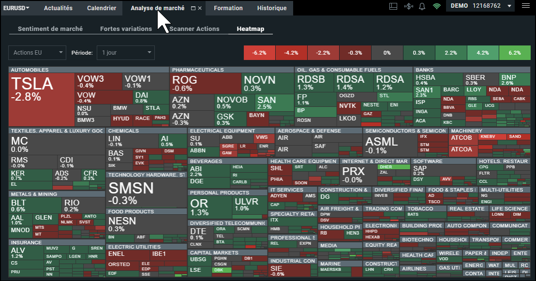
Task: Click the green 4.2% legend swatch
Action: click(x=483, y=53)
